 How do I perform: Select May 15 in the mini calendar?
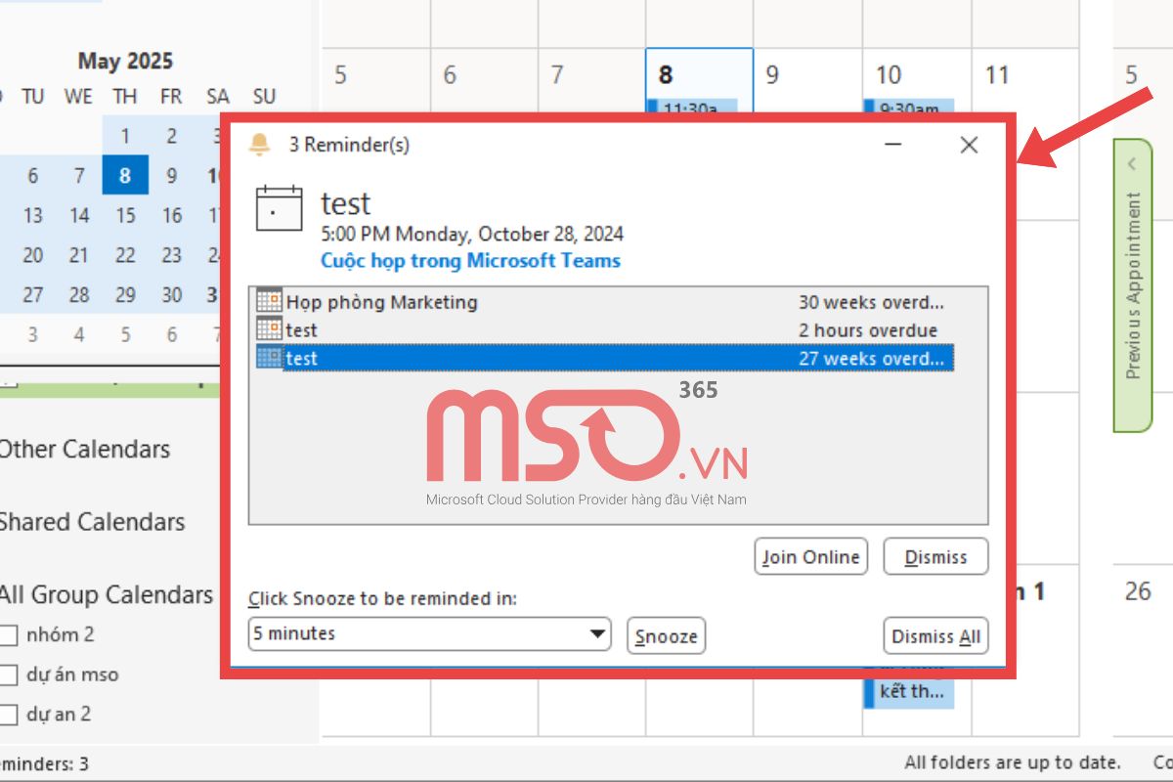(125, 215)
